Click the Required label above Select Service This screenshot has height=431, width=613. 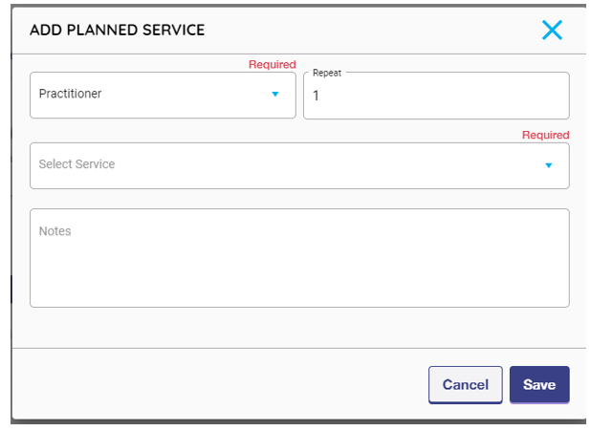[545, 136]
